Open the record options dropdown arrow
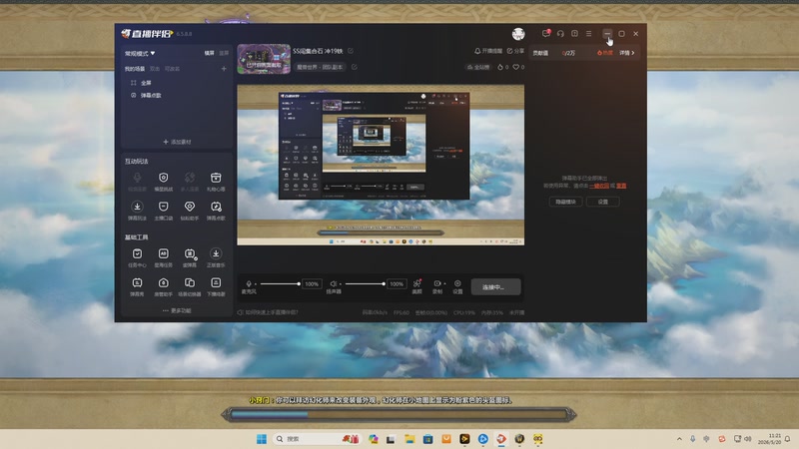Screen dimensions: 799x449 coord(444,283)
